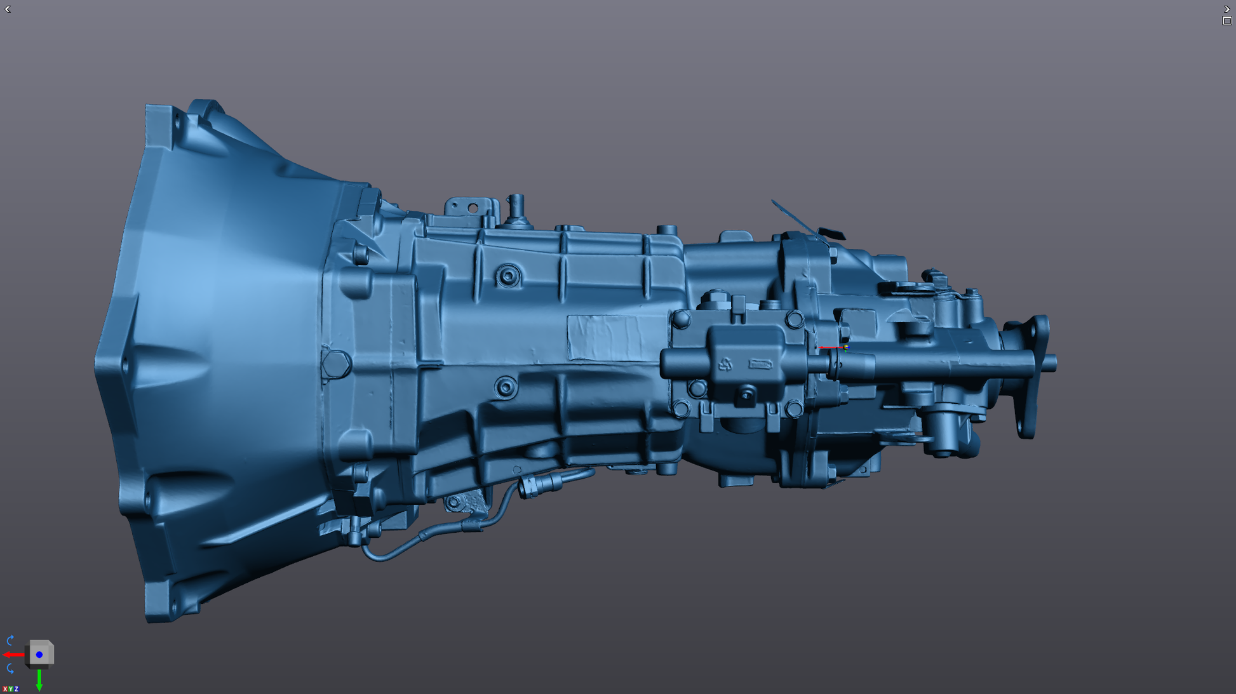Image resolution: width=1236 pixels, height=694 pixels.
Task: Rotate view with lower blue curved arrow
Action: tap(10, 669)
